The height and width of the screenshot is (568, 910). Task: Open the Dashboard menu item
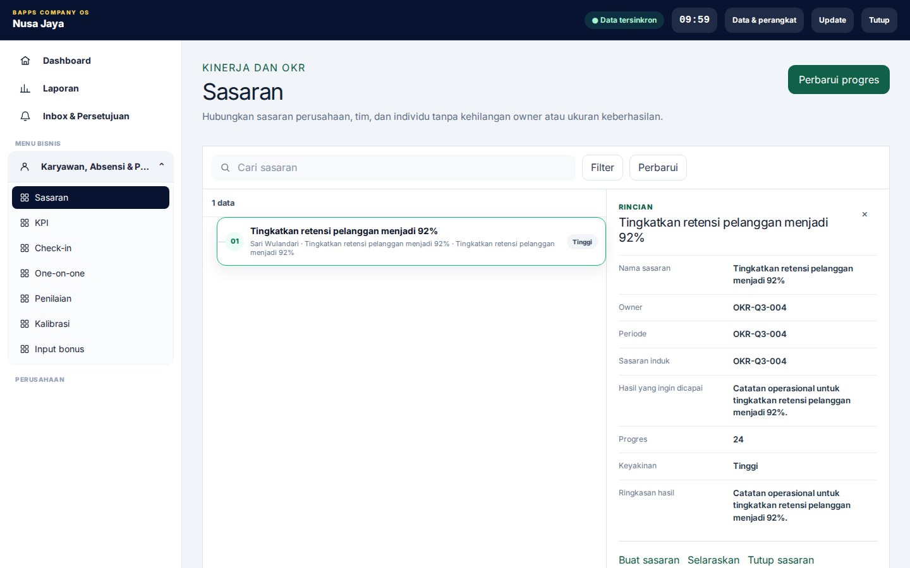[x=90, y=61]
